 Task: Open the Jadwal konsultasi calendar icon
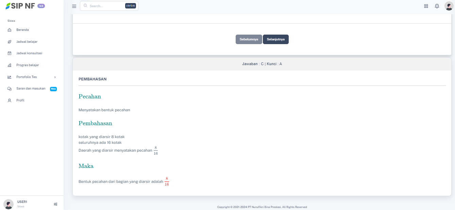click(x=9, y=53)
